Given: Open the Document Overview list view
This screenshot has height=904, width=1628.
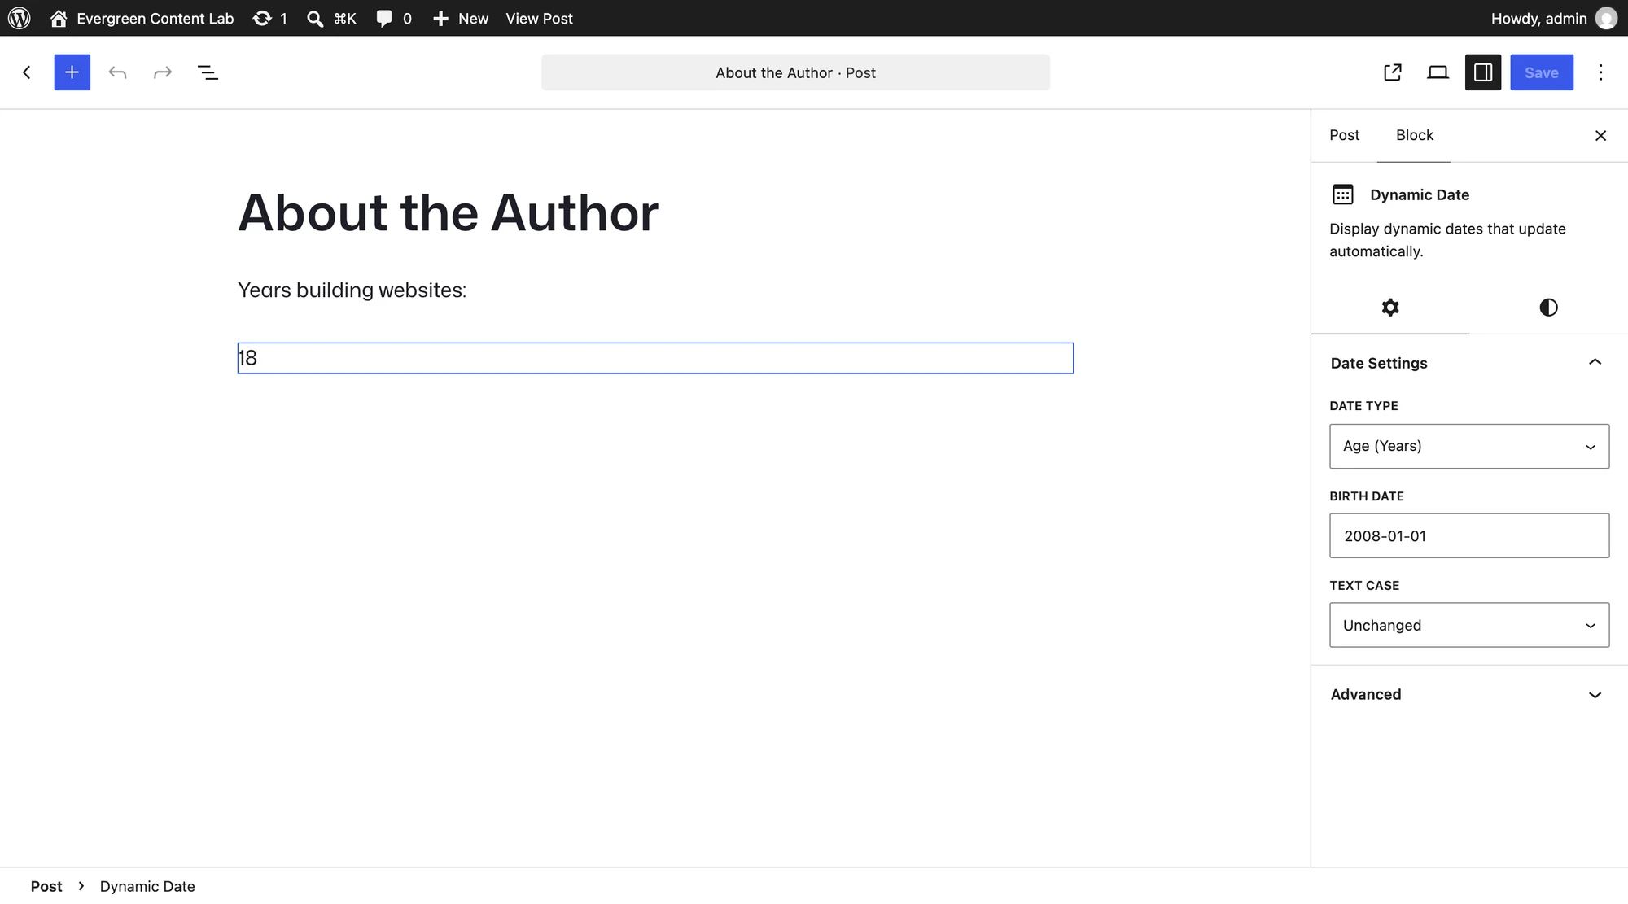Looking at the screenshot, I should coord(208,72).
